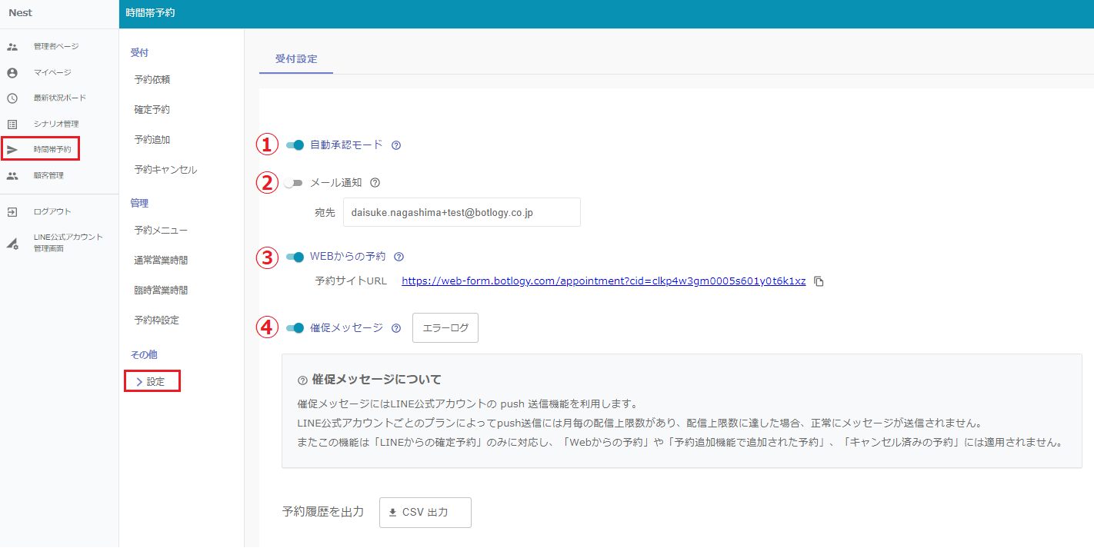Open 予約メニュー in the 管理 section

pyautogui.click(x=160, y=231)
